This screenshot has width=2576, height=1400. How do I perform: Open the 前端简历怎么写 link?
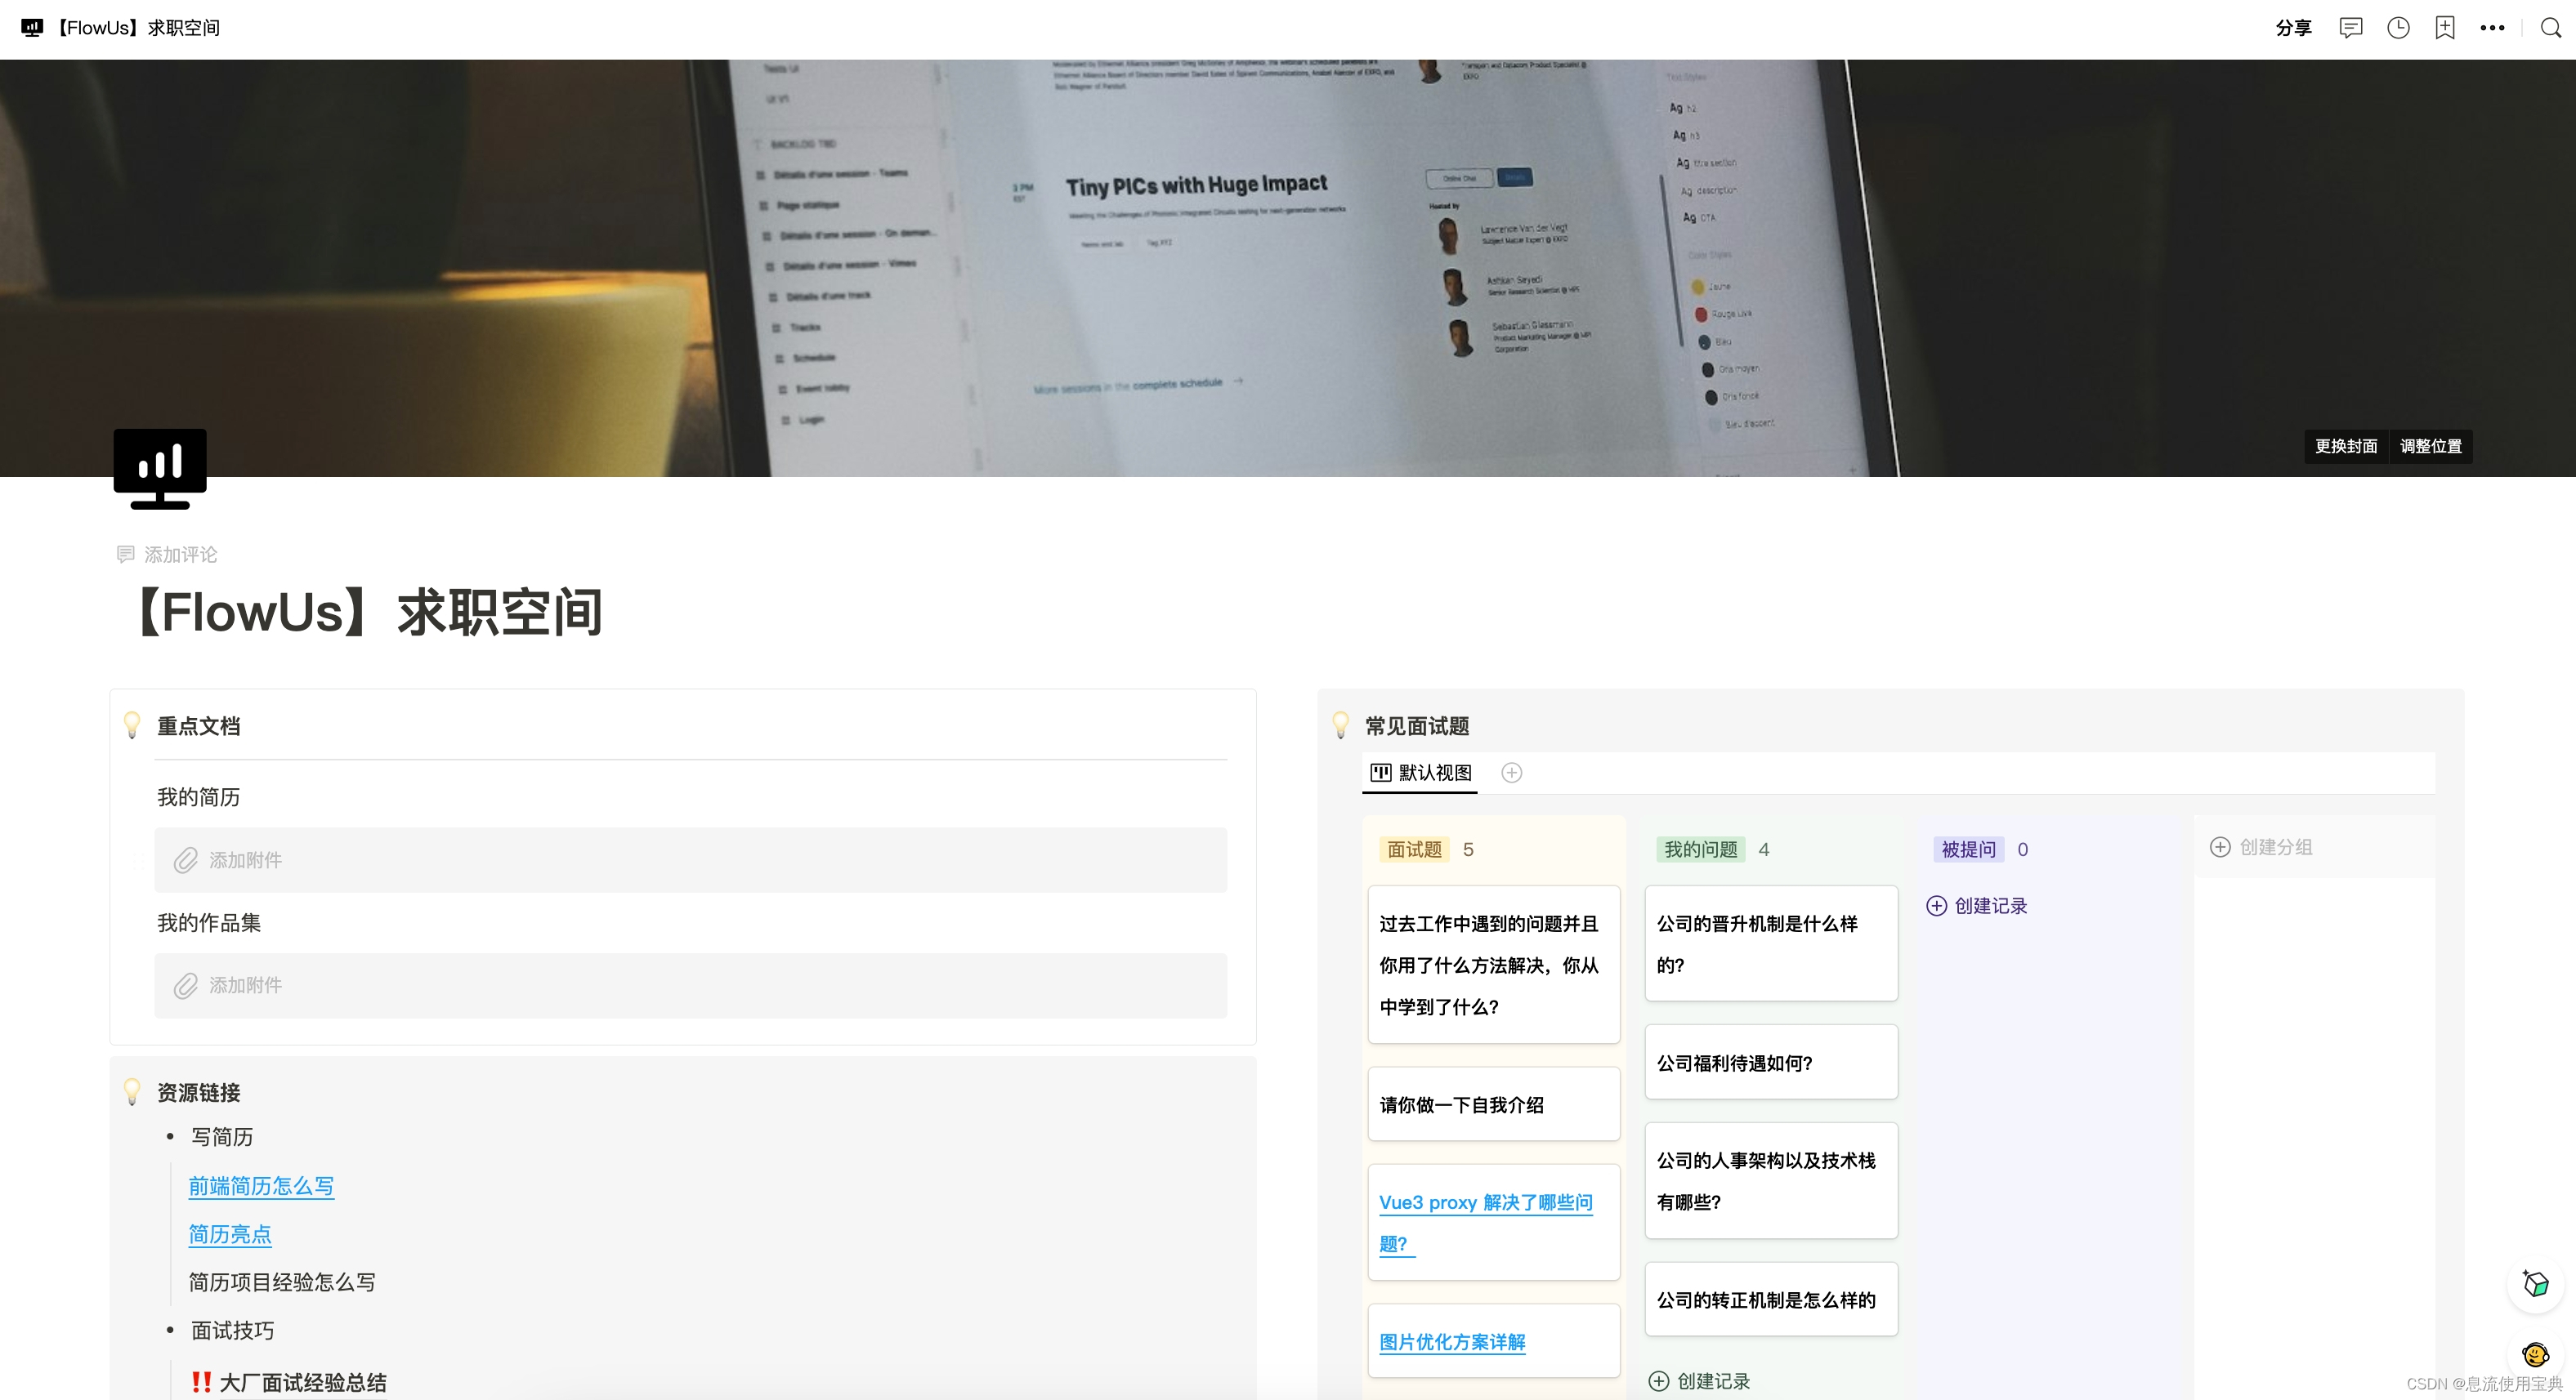pyautogui.click(x=261, y=1186)
